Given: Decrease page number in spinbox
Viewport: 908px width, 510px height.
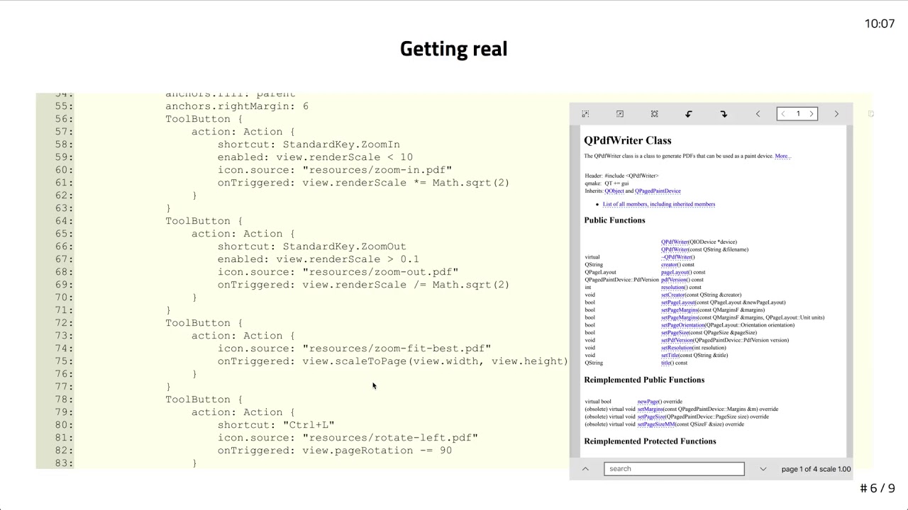Looking at the screenshot, I should (783, 114).
